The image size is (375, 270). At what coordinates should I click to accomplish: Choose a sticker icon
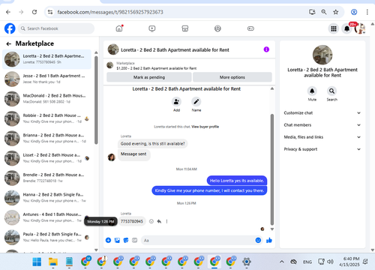(126, 240)
